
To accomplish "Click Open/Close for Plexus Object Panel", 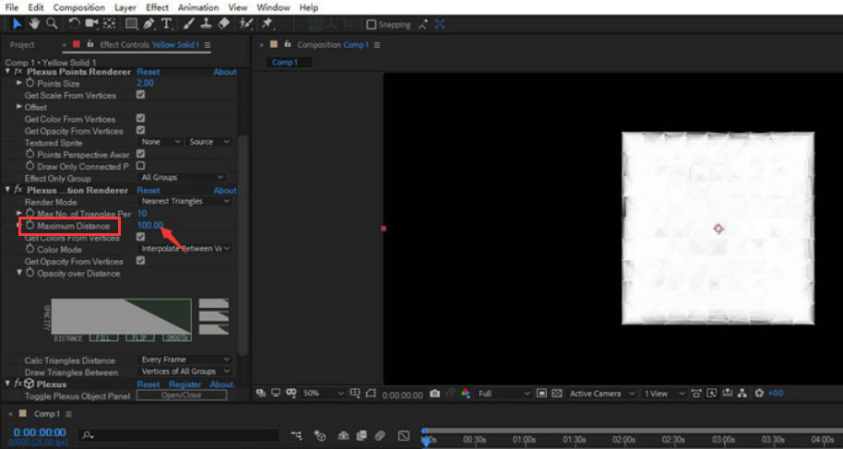I will pos(182,396).
